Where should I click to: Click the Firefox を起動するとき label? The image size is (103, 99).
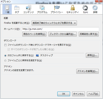[x=17, y=23]
